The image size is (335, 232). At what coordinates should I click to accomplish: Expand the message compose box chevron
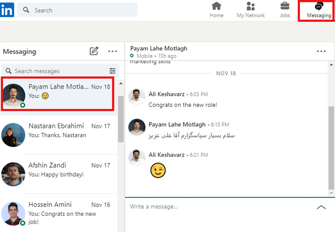tap(321, 207)
